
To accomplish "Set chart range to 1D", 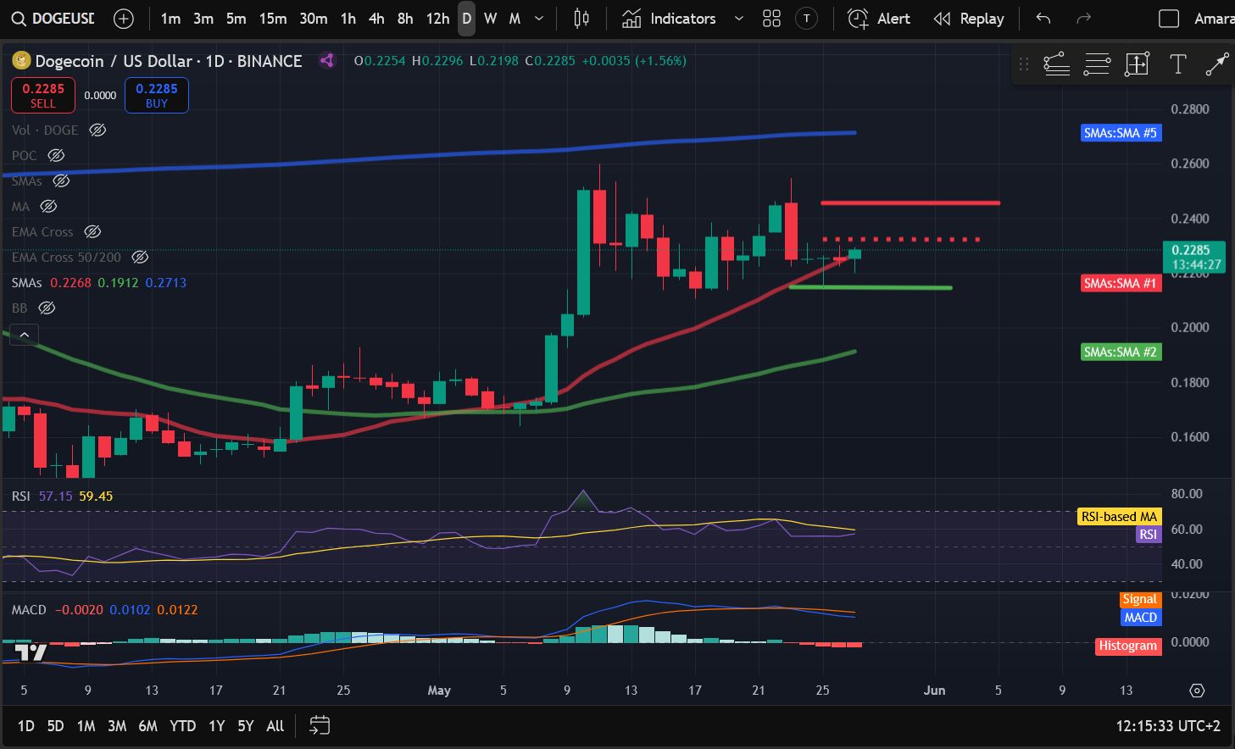I will tap(26, 725).
